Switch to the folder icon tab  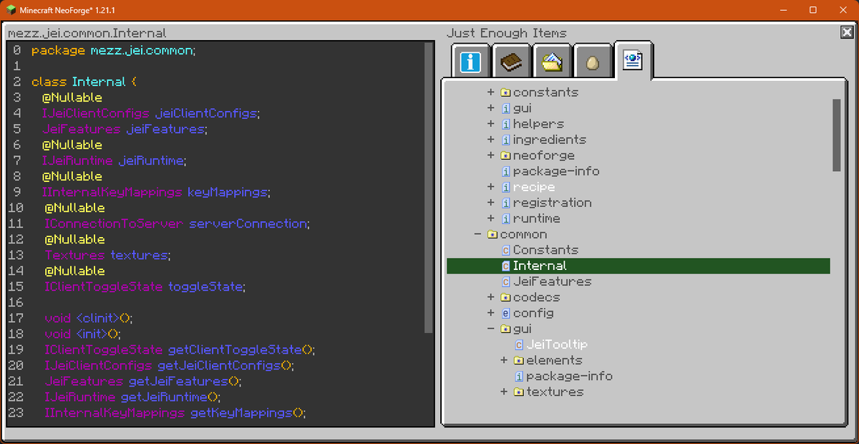click(x=552, y=62)
